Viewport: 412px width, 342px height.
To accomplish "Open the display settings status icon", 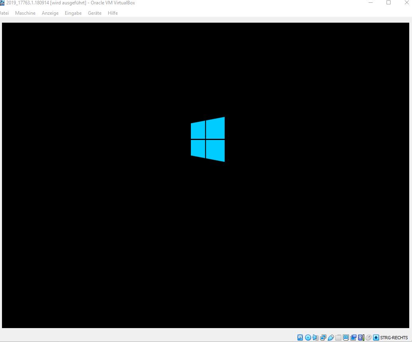I will pos(346,338).
